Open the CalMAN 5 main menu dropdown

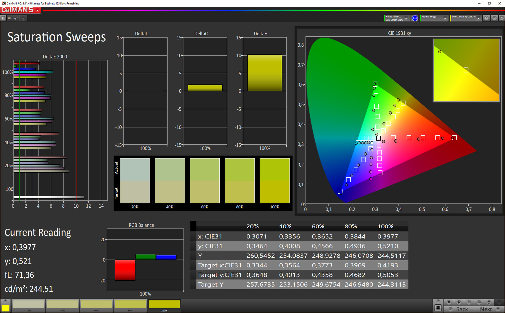coord(37,10)
